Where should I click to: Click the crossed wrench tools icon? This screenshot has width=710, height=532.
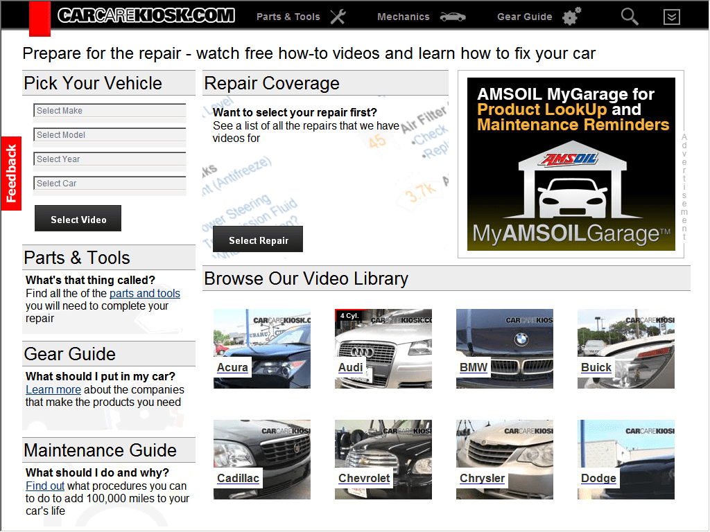[x=338, y=17]
